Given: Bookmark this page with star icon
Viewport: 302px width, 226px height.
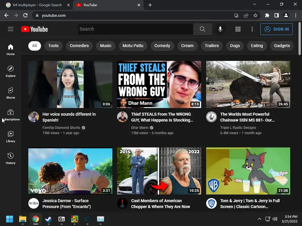Looking at the screenshot, I should (x=255, y=15).
